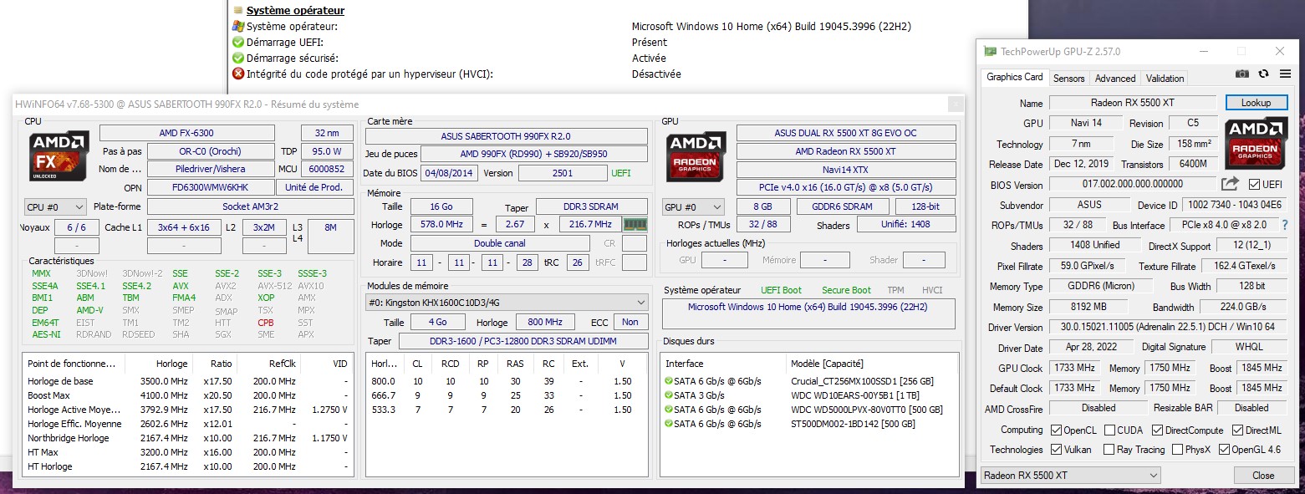Click the status icon of Crucial SSD drive
This screenshot has height=494, width=1305.
pos(669,381)
